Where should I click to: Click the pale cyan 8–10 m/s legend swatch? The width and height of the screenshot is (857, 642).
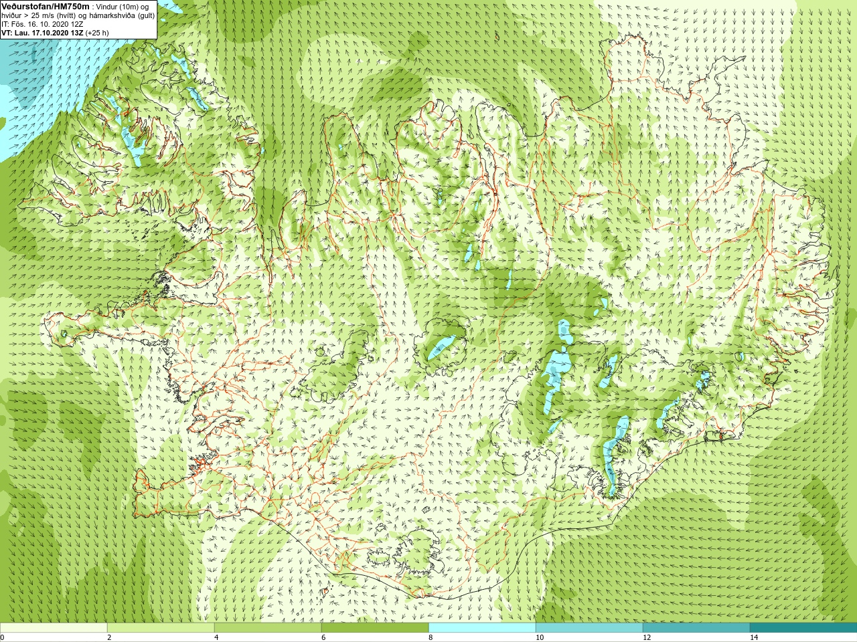(x=482, y=628)
